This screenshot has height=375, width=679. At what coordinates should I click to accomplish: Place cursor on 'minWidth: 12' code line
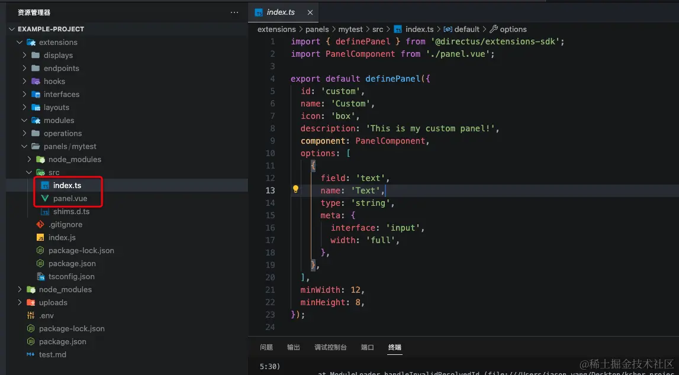point(332,290)
